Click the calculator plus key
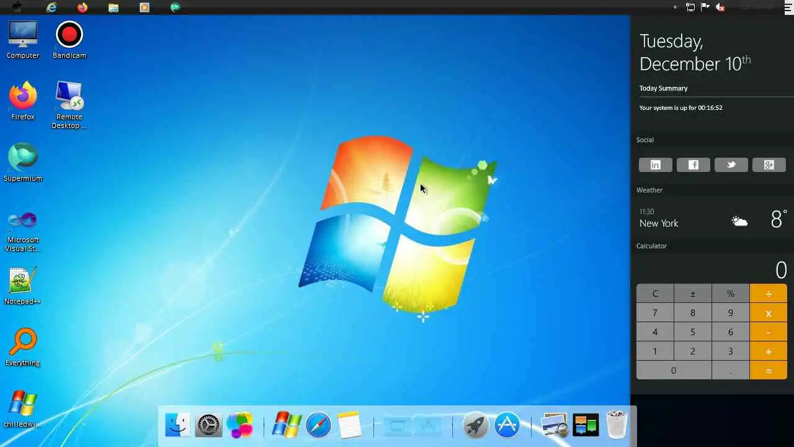 pos(769,351)
